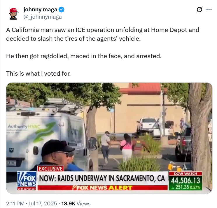217x208 pixels.
Task: Click the Fox News Alert banner
Action: (102, 188)
